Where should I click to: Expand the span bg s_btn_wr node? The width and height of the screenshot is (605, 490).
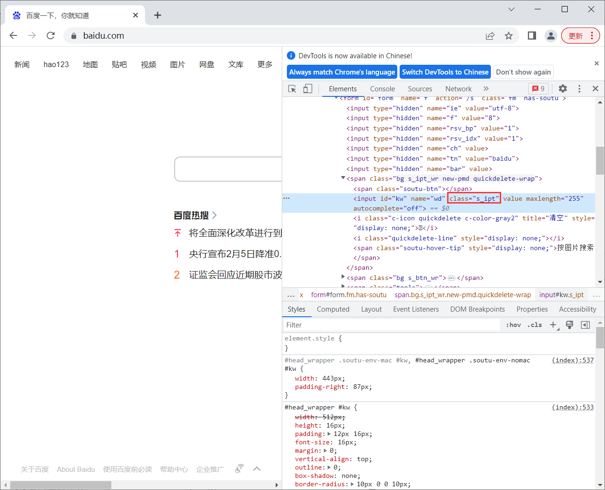point(343,277)
